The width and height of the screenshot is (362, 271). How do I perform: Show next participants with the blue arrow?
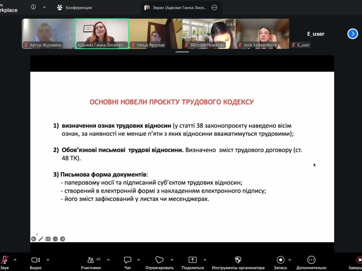pos(353,34)
